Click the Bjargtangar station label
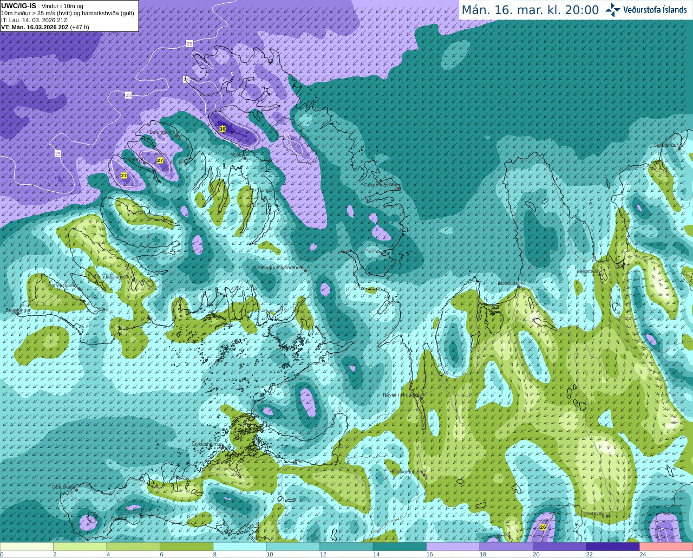This screenshot has width=693, height=558. (18, 310)
